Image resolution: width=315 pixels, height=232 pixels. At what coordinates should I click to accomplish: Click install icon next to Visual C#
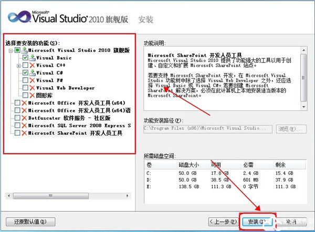tap(32, 73)
